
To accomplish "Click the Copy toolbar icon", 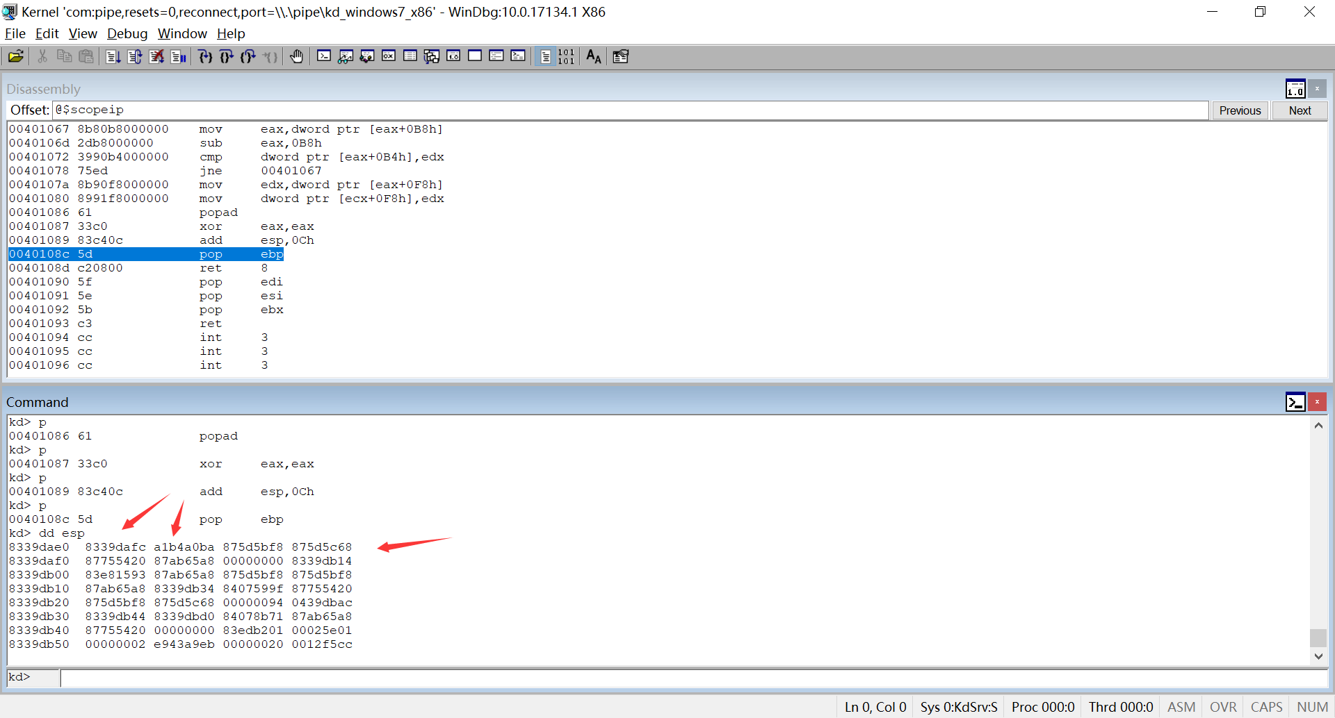I will pos(64,56).
